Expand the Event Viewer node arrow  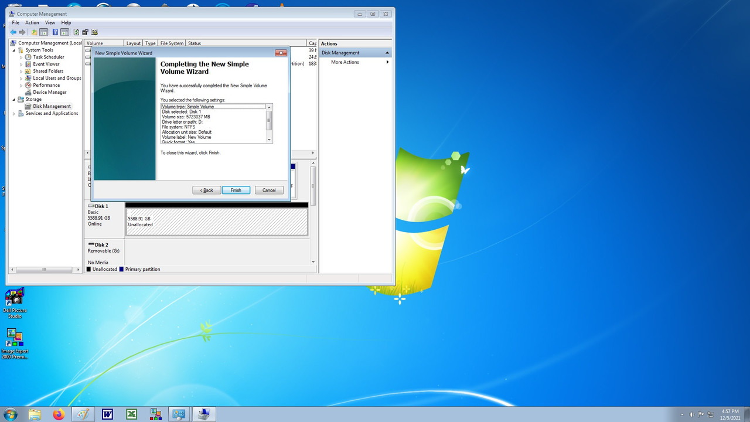[22, 64]
